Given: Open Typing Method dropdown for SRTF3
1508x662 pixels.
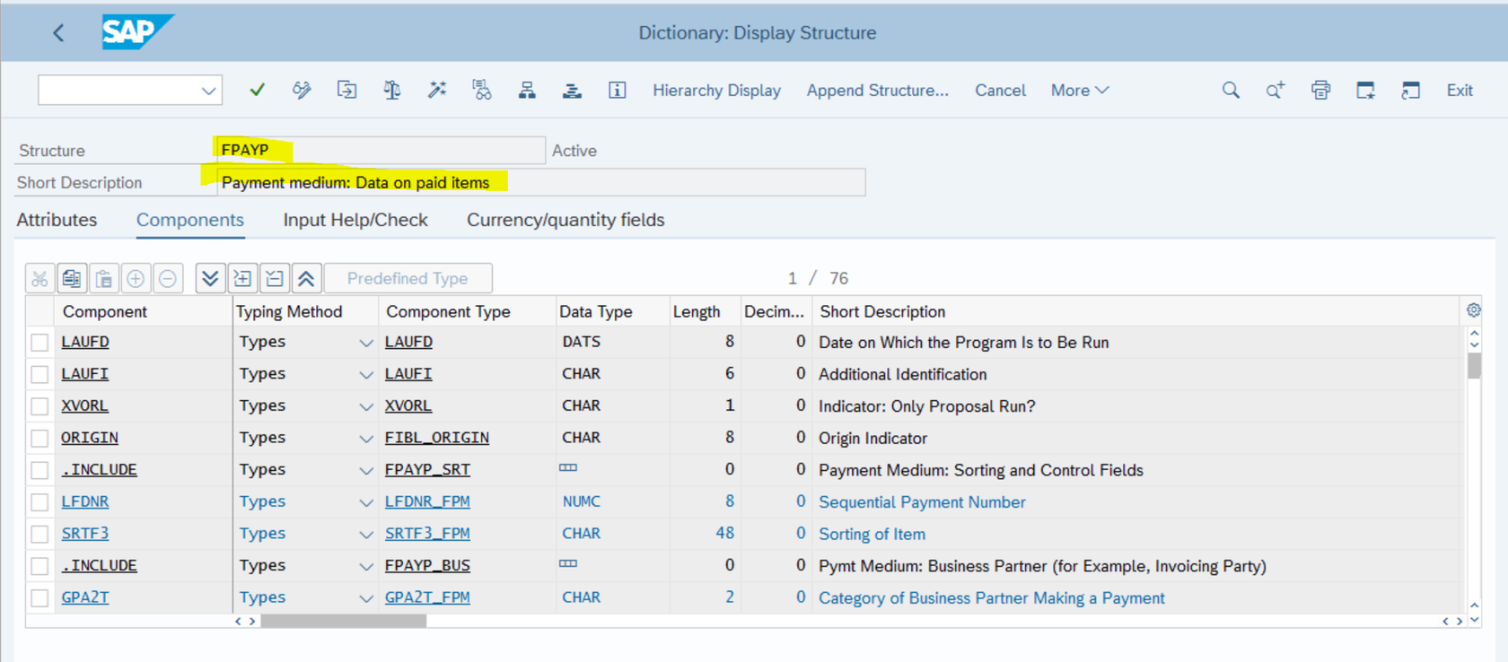Looking at the screenshot, I should point(365,535).
